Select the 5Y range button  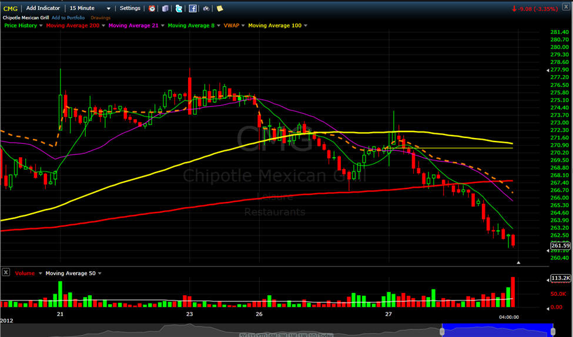click(x=243, y=335)
